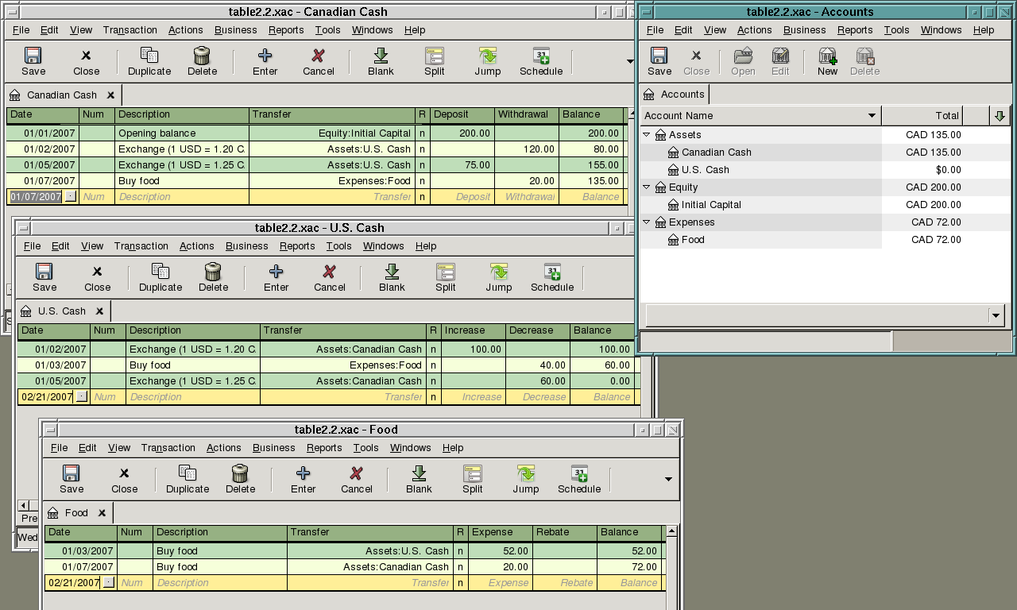Click scroll-up arrow in Food register scrollbar

click(x=671, y=531)
